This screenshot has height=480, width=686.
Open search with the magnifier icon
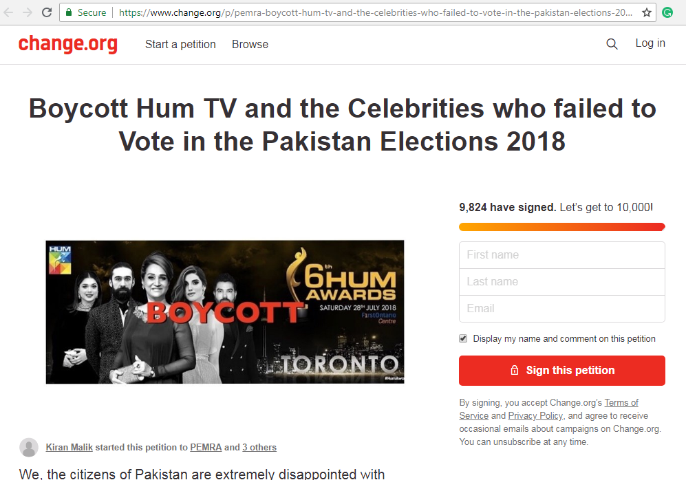pyautogui.click(x=612, y=44)
